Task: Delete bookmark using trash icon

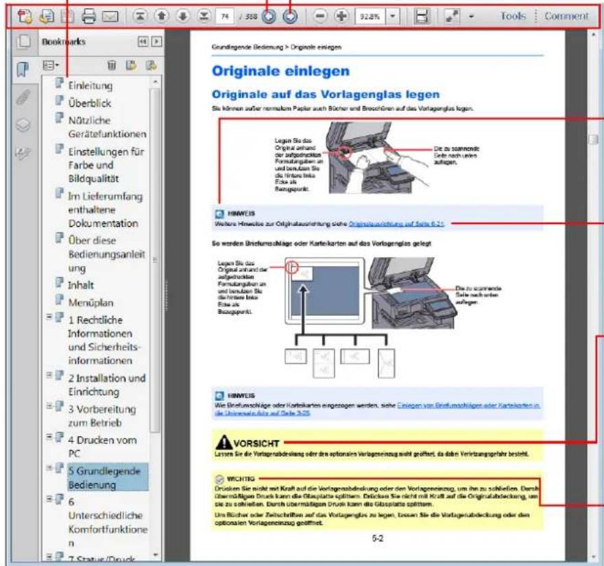Action: tap(112, 65)
